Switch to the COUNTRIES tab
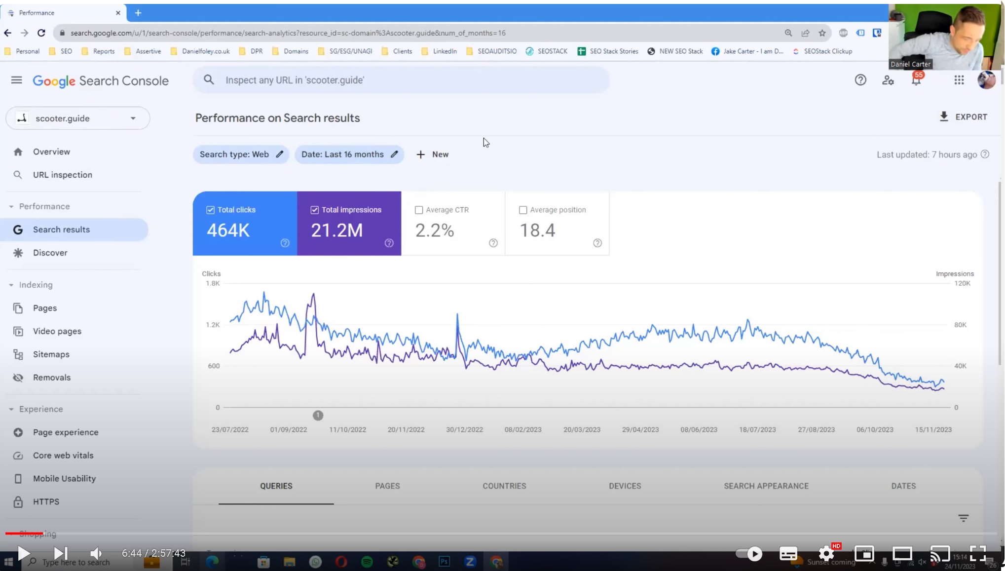1005x571 pixels. [x=504, y=486]
